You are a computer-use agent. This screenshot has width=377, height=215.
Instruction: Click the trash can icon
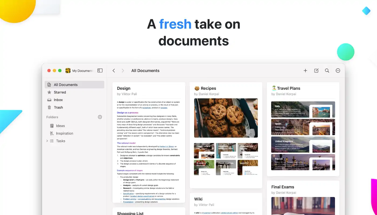click(x=49, y=107)
